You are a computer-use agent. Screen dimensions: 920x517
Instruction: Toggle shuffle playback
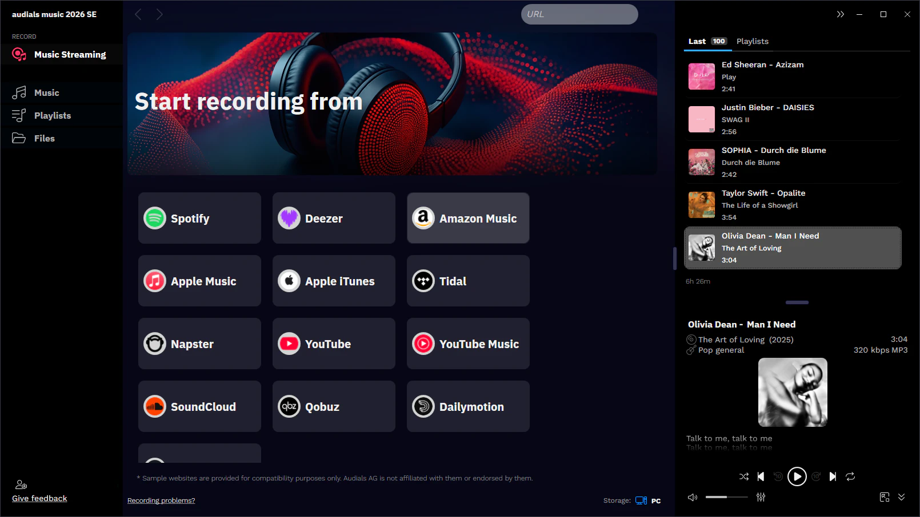743,476
